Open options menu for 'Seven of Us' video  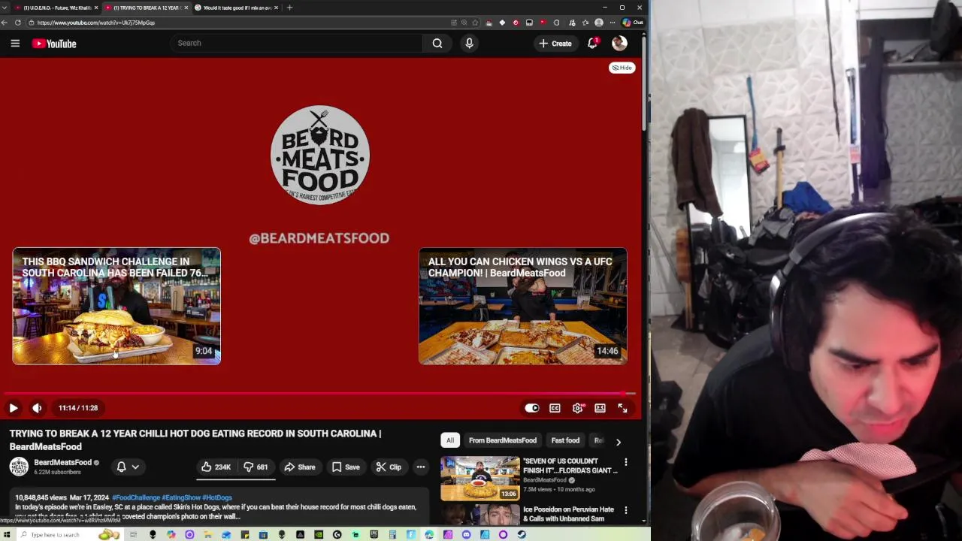(x=625, y=462)
